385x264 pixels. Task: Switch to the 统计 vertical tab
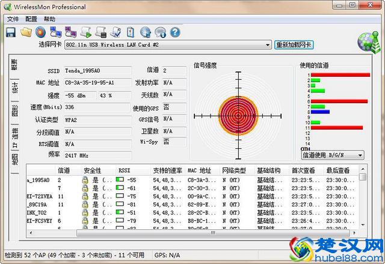14,88
